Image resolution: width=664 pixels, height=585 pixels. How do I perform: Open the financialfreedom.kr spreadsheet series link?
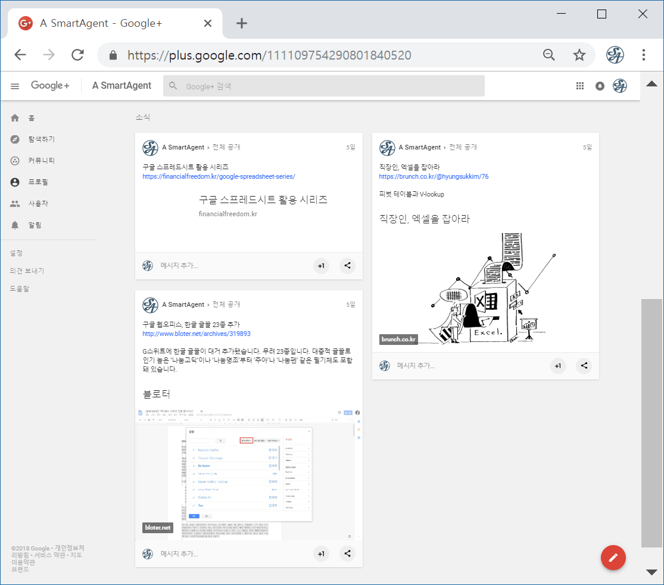[x=219, y=177]
